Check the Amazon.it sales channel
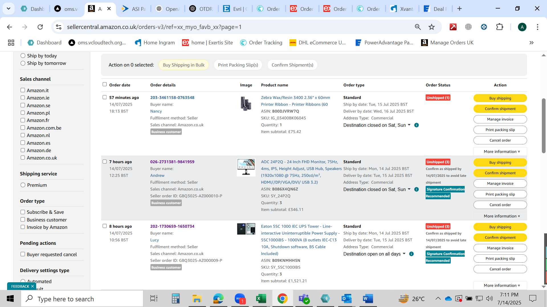This screenshot has width=547, height=307. coord(23,90)
